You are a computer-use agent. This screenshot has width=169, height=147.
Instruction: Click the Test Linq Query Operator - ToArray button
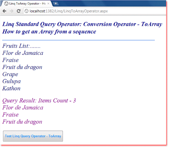coord(33,136)
